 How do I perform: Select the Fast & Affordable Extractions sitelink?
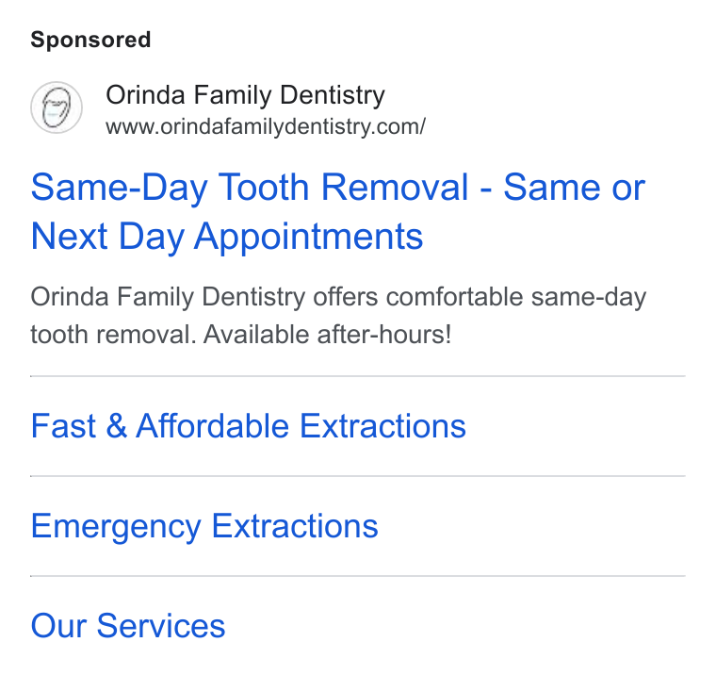pos(249,426)
